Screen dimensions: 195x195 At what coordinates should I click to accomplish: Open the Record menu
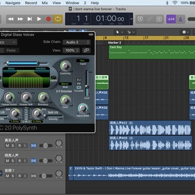31,3
